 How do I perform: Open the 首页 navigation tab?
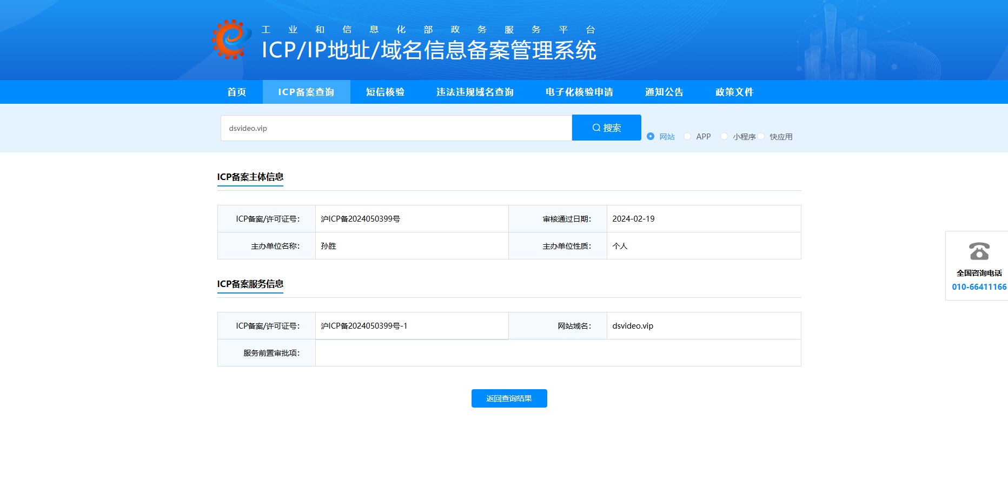click(237, 92)
